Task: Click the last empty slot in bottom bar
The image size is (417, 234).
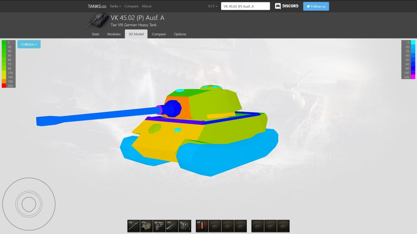Action: [x=283, y=226]
